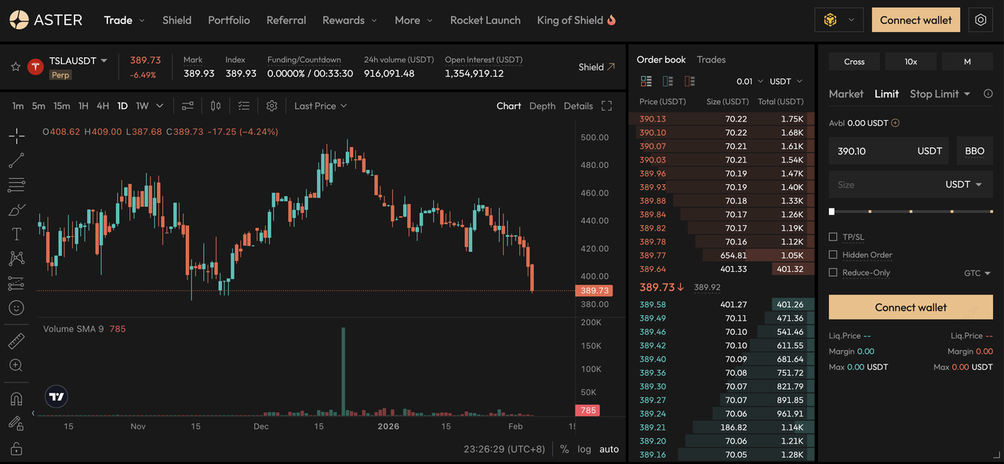Expand the Last Price dropdown

[x=320, y=106]
